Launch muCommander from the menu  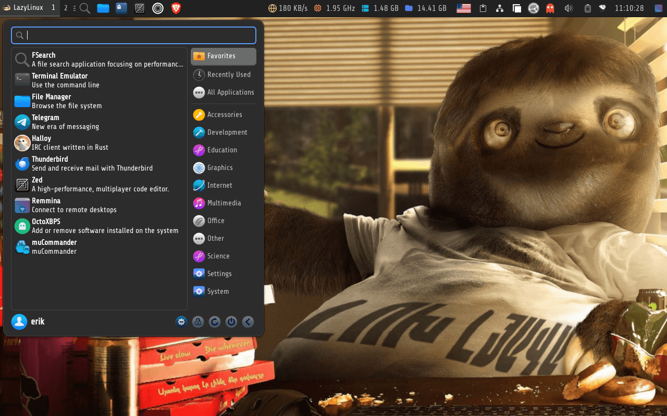[54, 247]
